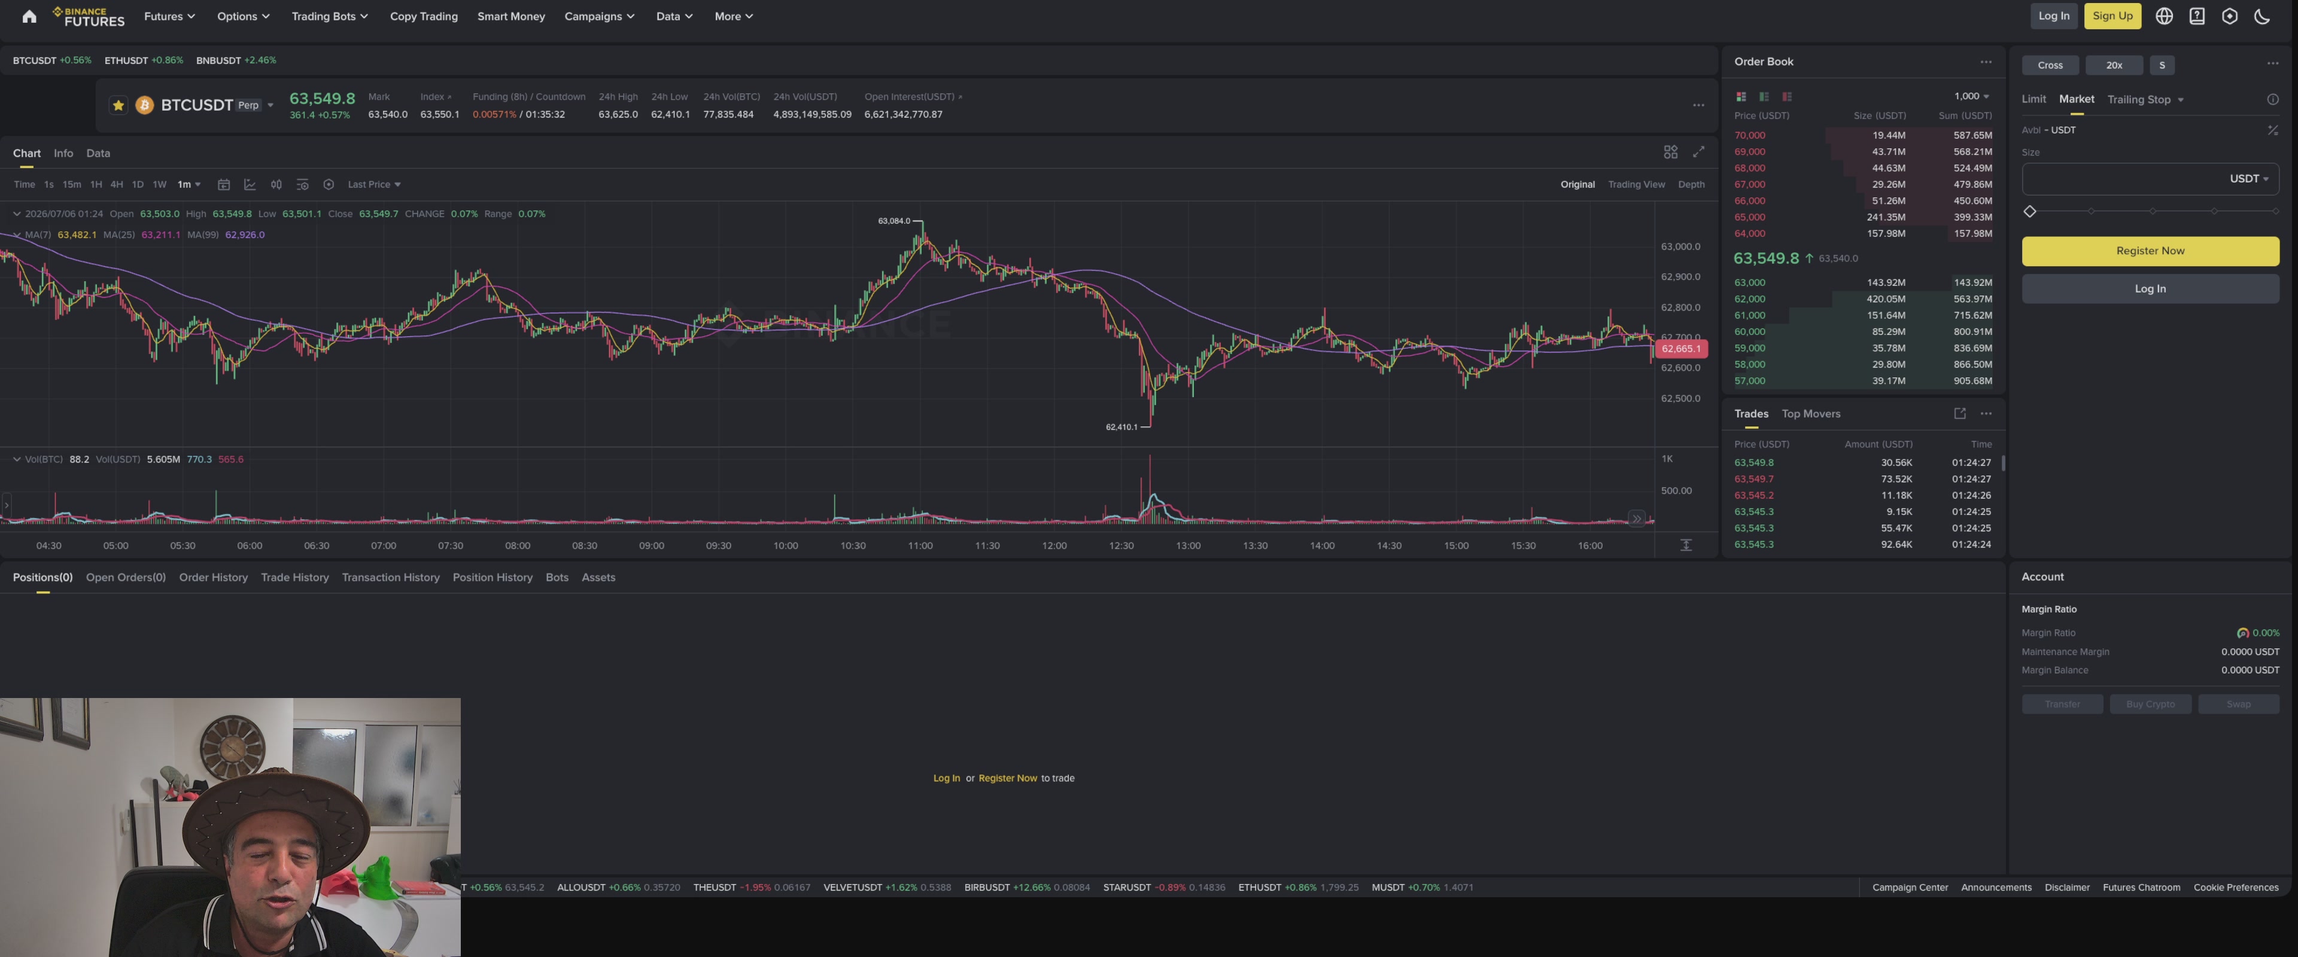
Task: Click the 20x leverage button
Action: 2113,65
